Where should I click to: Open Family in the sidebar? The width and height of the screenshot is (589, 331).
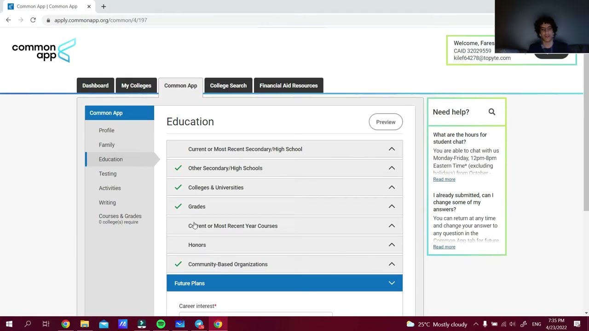(107, 145)
